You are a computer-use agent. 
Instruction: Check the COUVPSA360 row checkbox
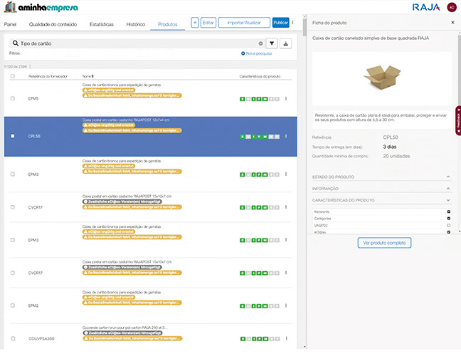click(13, 338)
